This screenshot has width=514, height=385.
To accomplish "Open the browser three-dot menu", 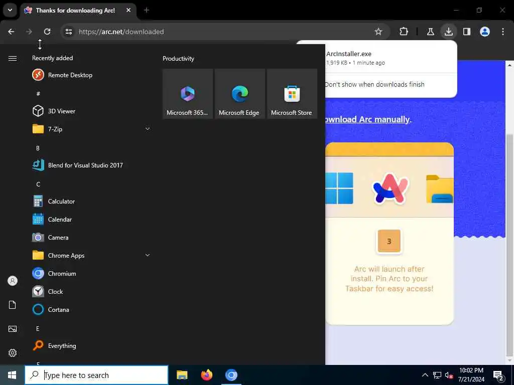I will [503, 32].
